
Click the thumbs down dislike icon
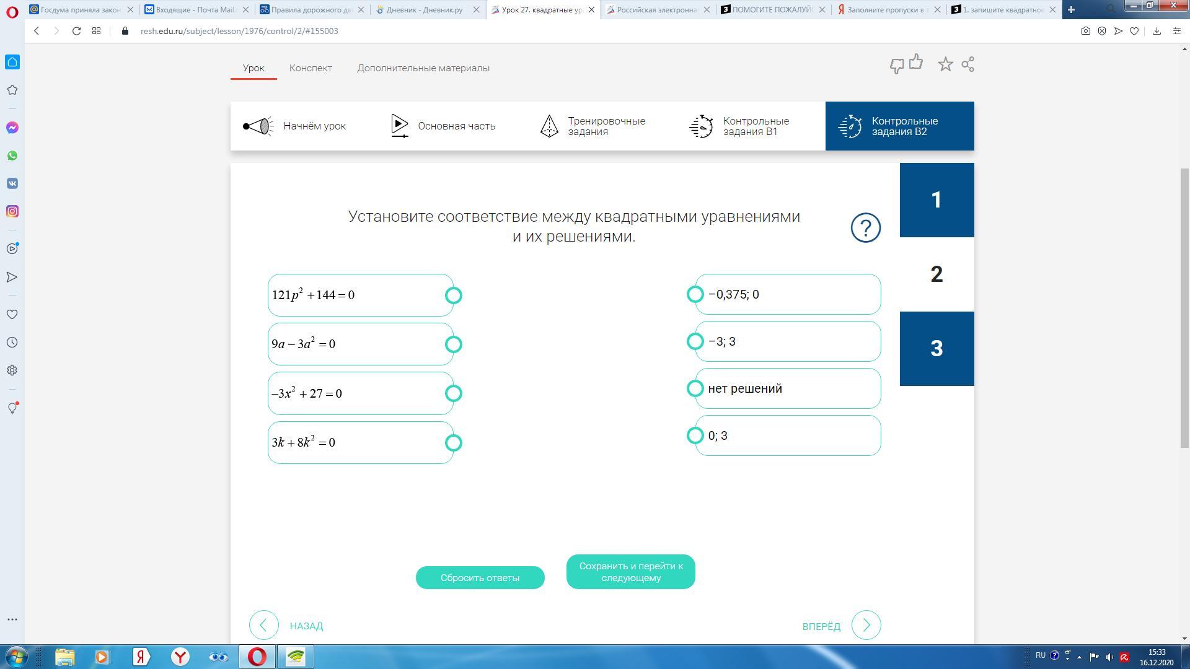tap(896, 66)
